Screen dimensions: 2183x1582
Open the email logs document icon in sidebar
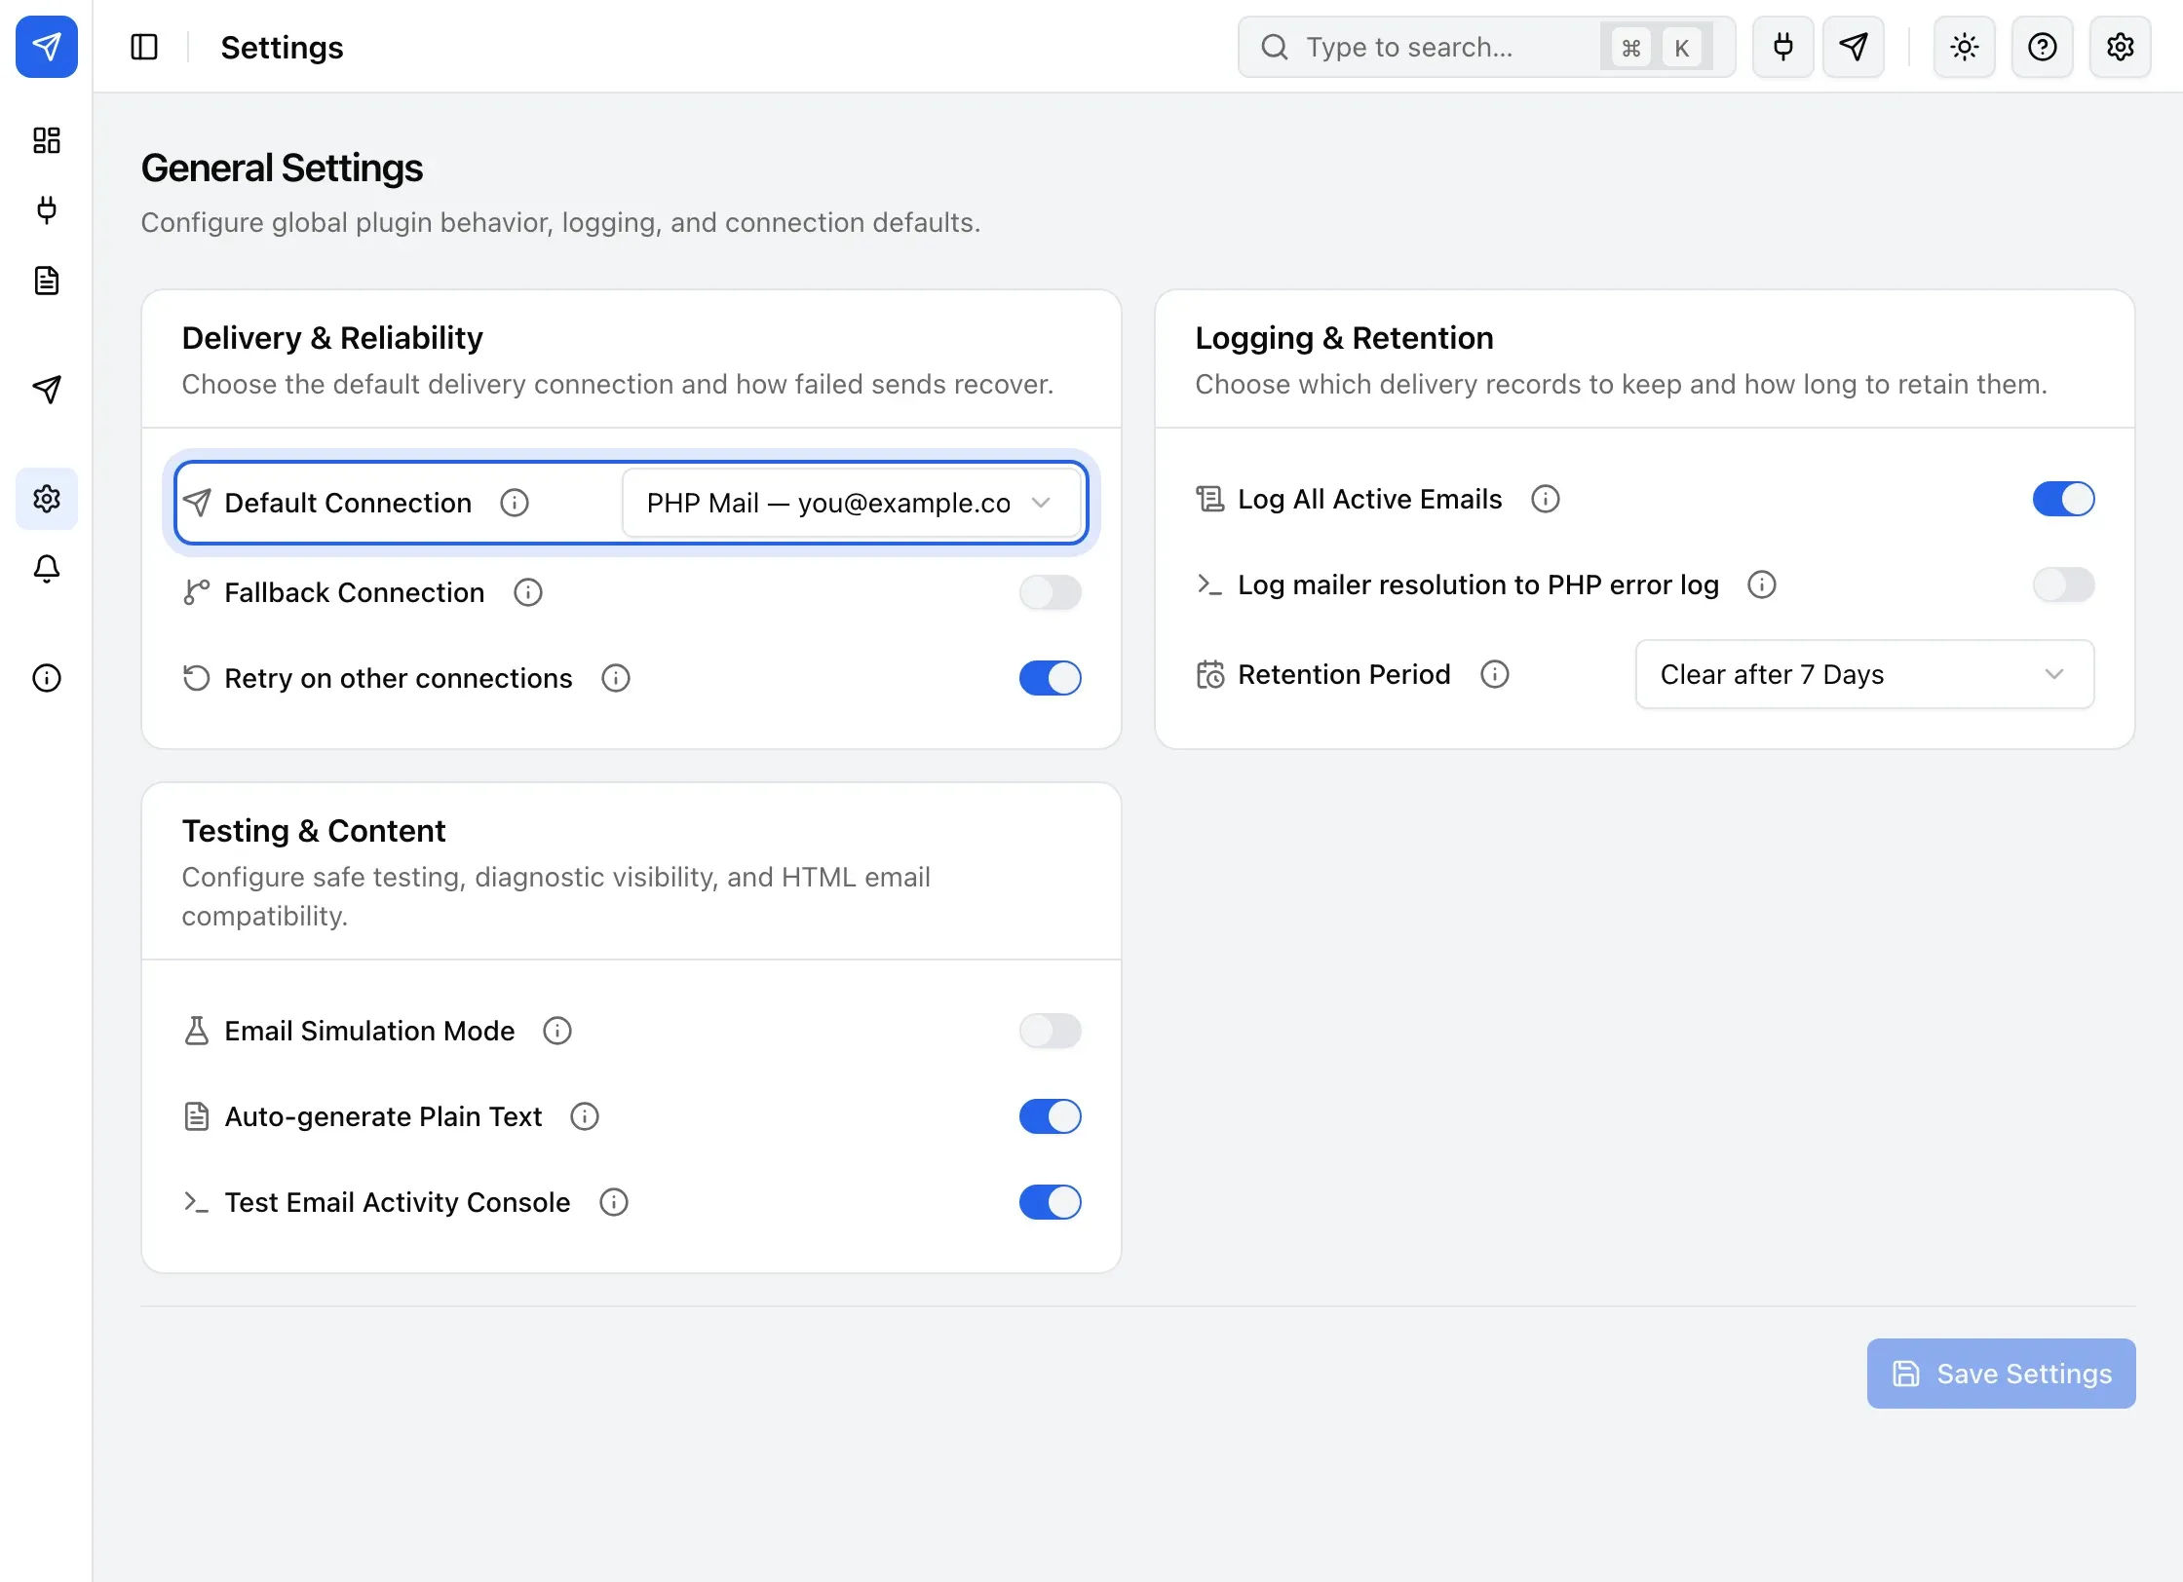47,281
